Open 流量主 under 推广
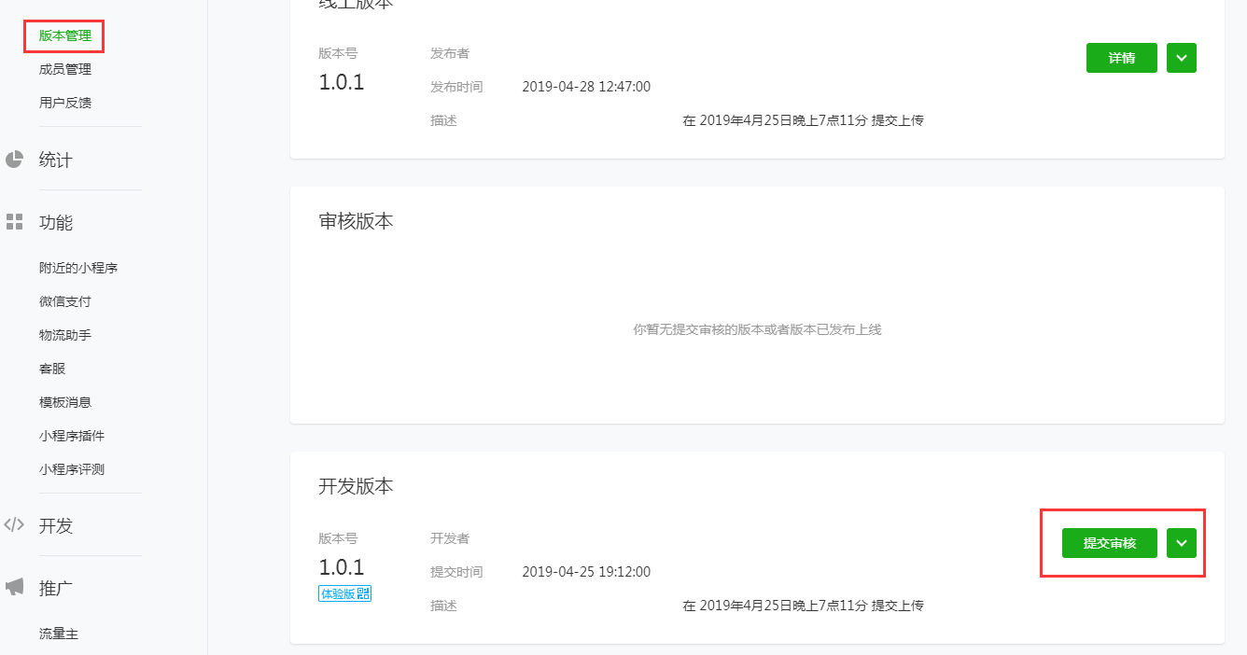Viewport: 1247px width, 655px height. pyautogui.click(x=59, y=634)
